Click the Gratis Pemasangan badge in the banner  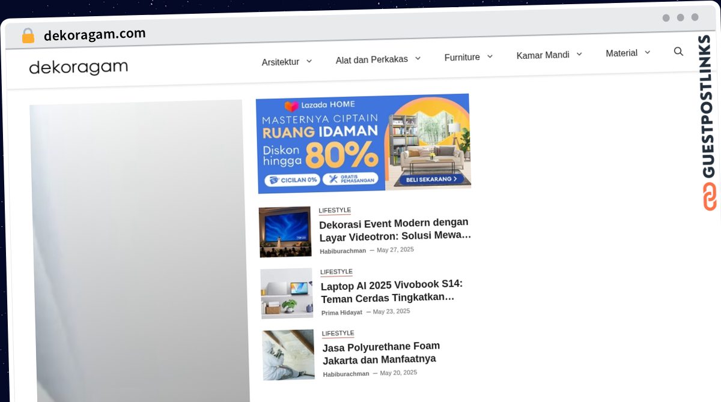tap(350, 179)
